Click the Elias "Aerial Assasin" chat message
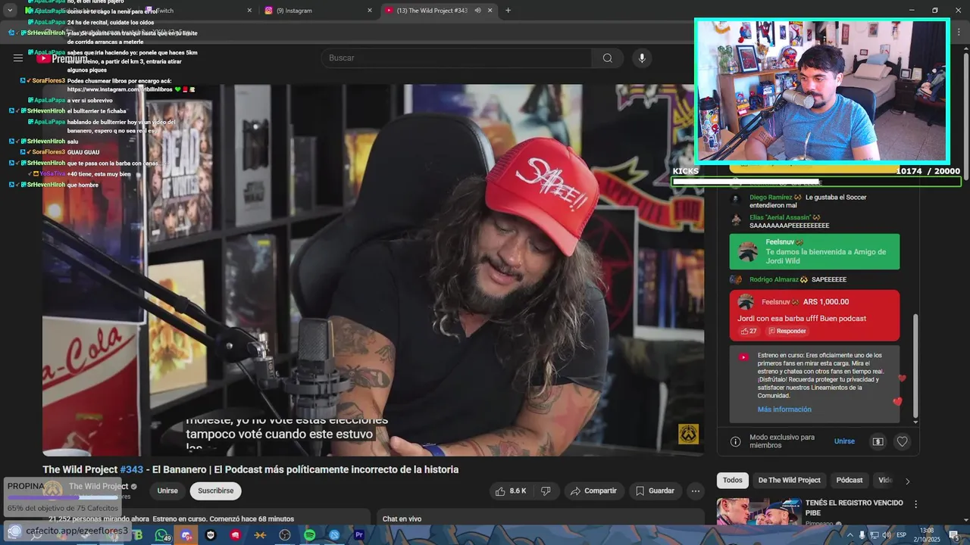Screen dimensions: 970x545 point(815,221)
